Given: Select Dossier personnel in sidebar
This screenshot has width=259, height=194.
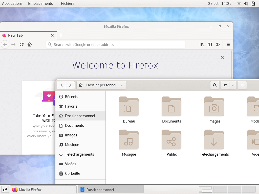Looking at the screenshot, I should pyautogui.click(x=80, y=116).
